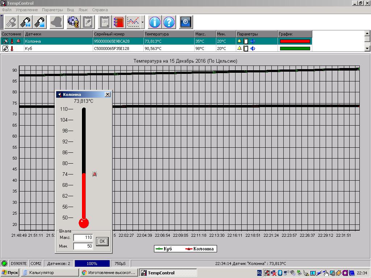This screenshot has width=371, height=278.
Task: Click the Серийный номер column header
Action: (x=118, y=34)
